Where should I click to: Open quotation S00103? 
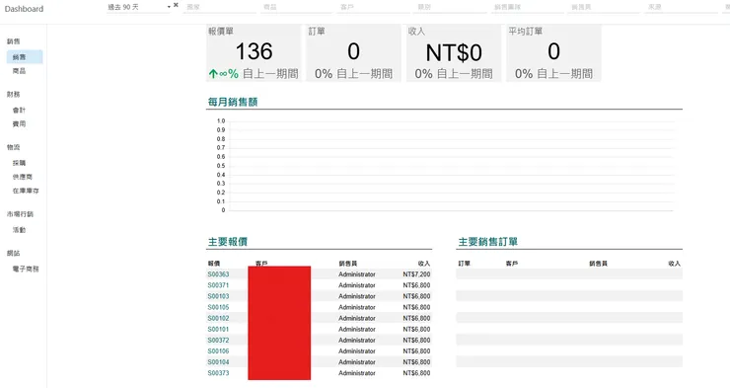click(x=218, y=296)
